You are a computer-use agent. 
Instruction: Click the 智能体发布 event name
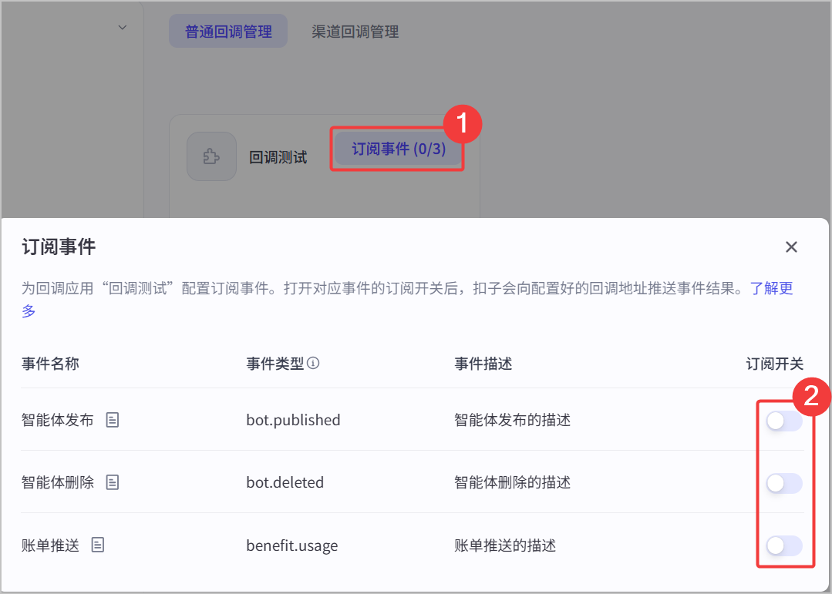[x=57, y=420]
